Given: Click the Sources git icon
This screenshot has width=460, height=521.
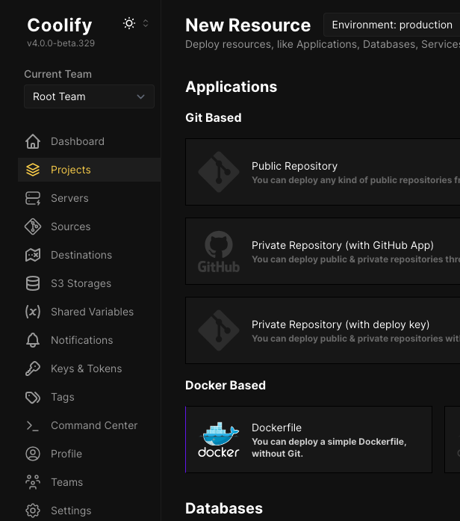Looking at the screenshot, I should tap(33, 226).
